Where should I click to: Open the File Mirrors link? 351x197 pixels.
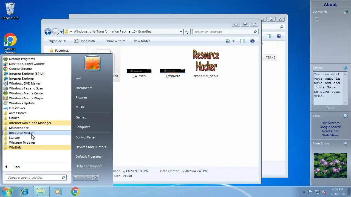[330, 123]
